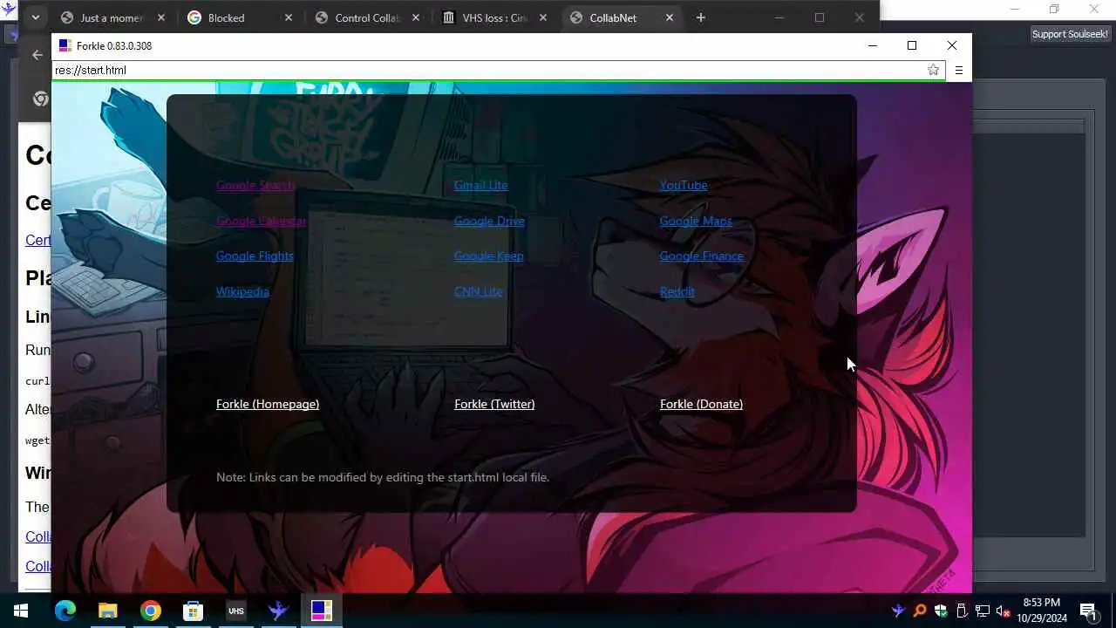Open the Forkle hamburger menu

[959, 70]
